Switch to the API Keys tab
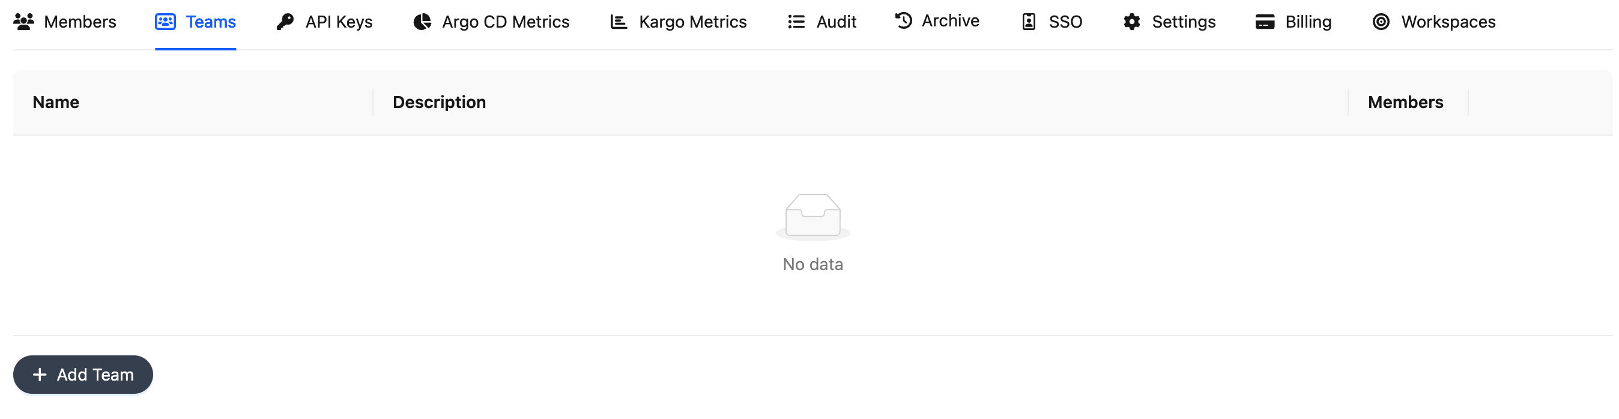 coord(325,22)
